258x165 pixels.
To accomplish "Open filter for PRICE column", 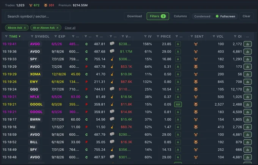I will (x=158, y=36).
